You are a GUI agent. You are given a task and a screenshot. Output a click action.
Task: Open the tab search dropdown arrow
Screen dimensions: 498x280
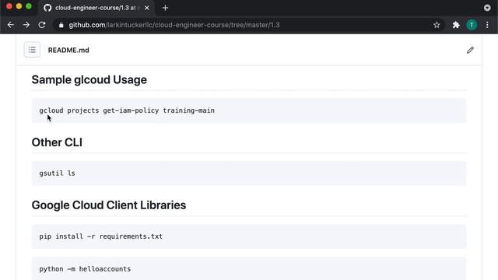point(487,8)
